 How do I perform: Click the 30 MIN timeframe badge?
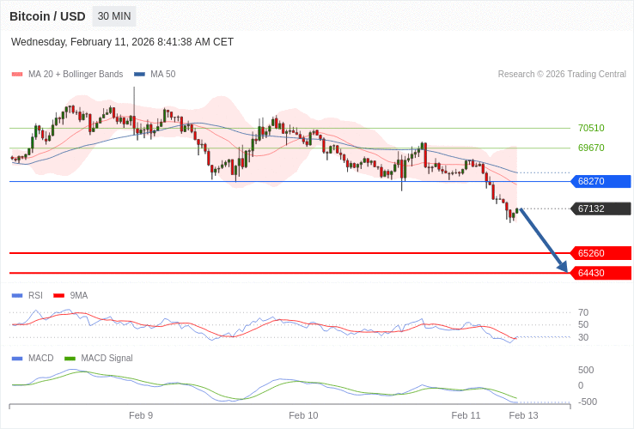[x=114, y=16]
